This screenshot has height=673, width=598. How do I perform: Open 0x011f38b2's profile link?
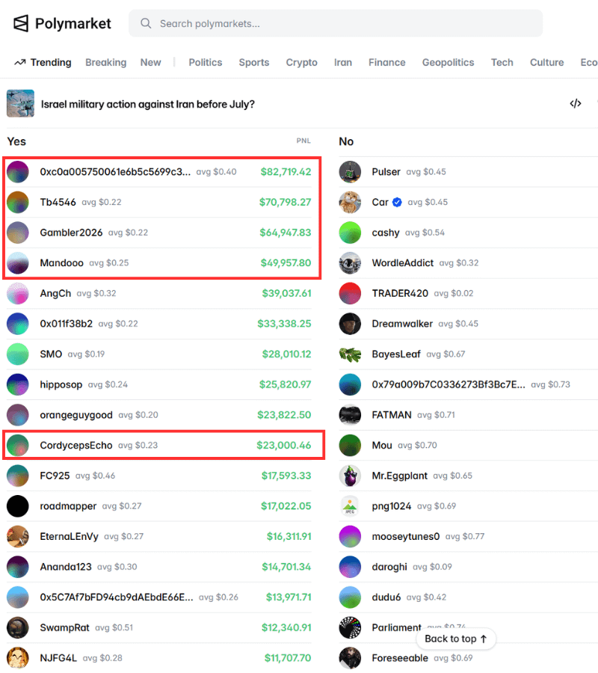tap(66, 324)
